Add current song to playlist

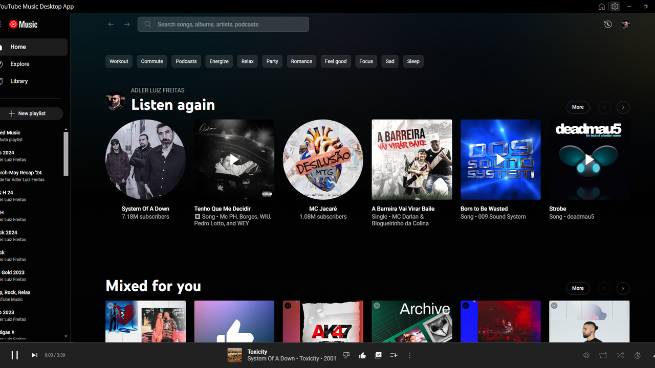(x=394, y=355)
